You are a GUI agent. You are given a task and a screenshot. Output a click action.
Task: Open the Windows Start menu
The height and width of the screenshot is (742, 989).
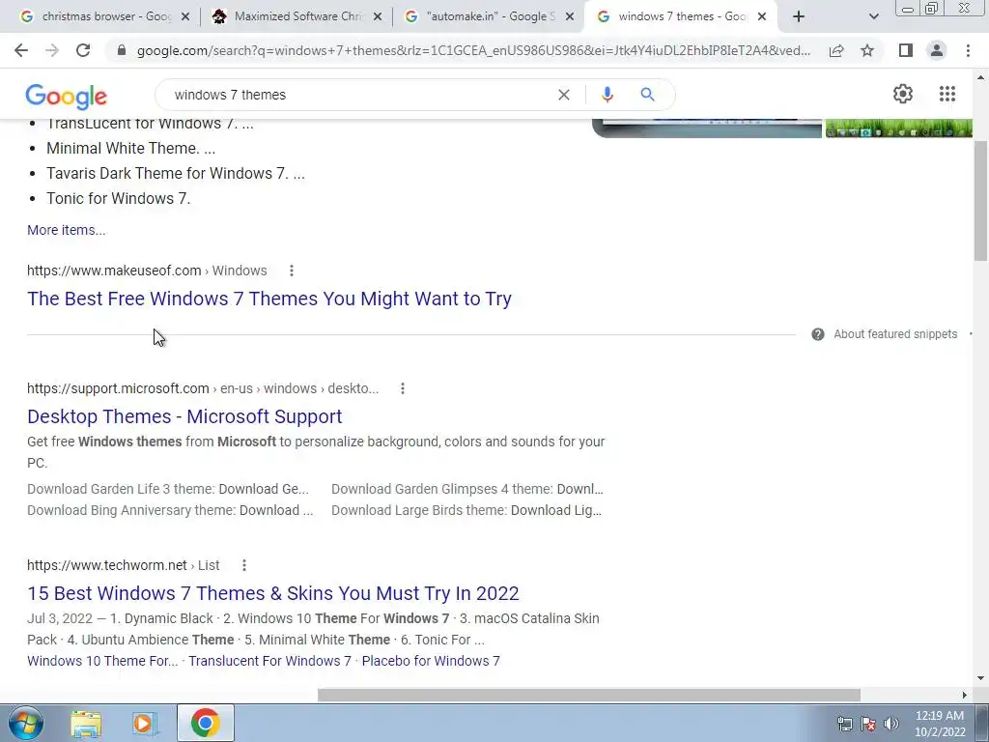tap(26, 723)
